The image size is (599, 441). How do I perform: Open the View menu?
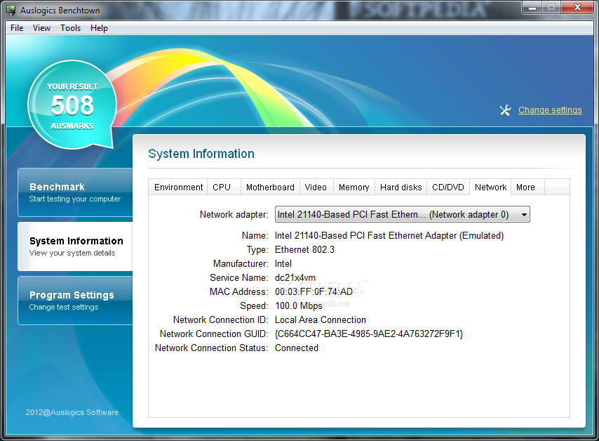pyautogui.click(x=41, y=28)
